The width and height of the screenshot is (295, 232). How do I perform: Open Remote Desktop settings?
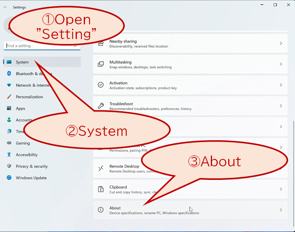coord(190,168)
